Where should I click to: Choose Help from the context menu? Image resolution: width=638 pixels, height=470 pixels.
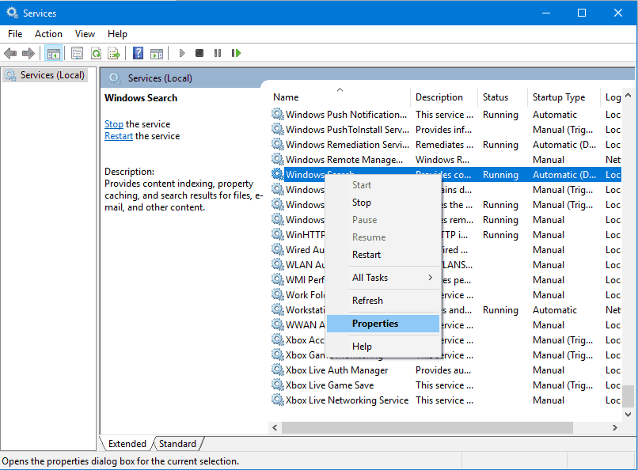(383, 347)
